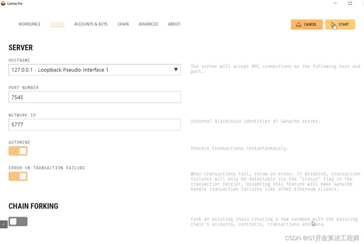Select the Server tab
The image size is (364, 244).
[x=57, y=24]
